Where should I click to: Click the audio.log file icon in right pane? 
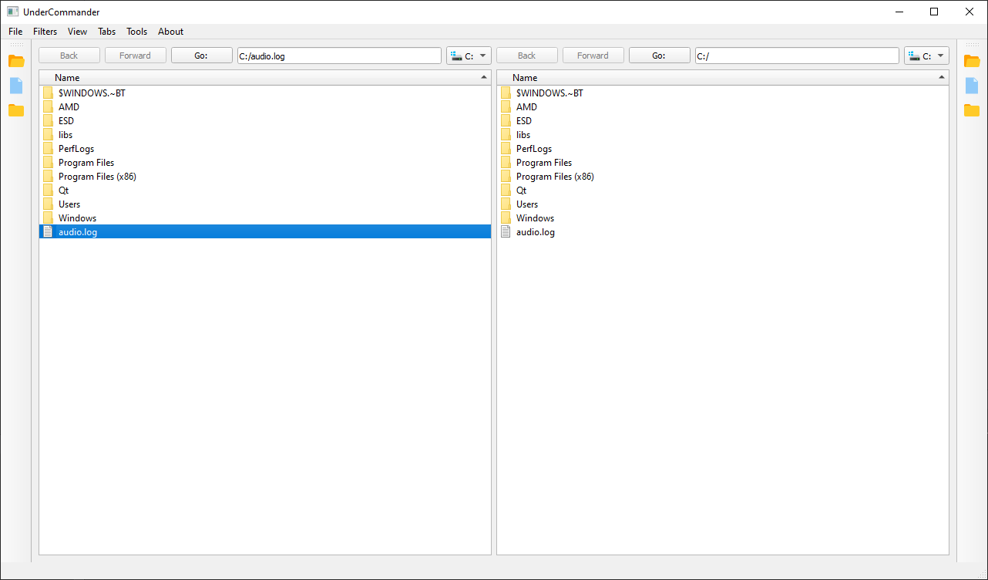point(506,232)
